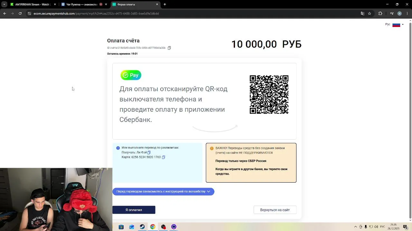
Task: Open the notification center icon
Action: (405, 227)
